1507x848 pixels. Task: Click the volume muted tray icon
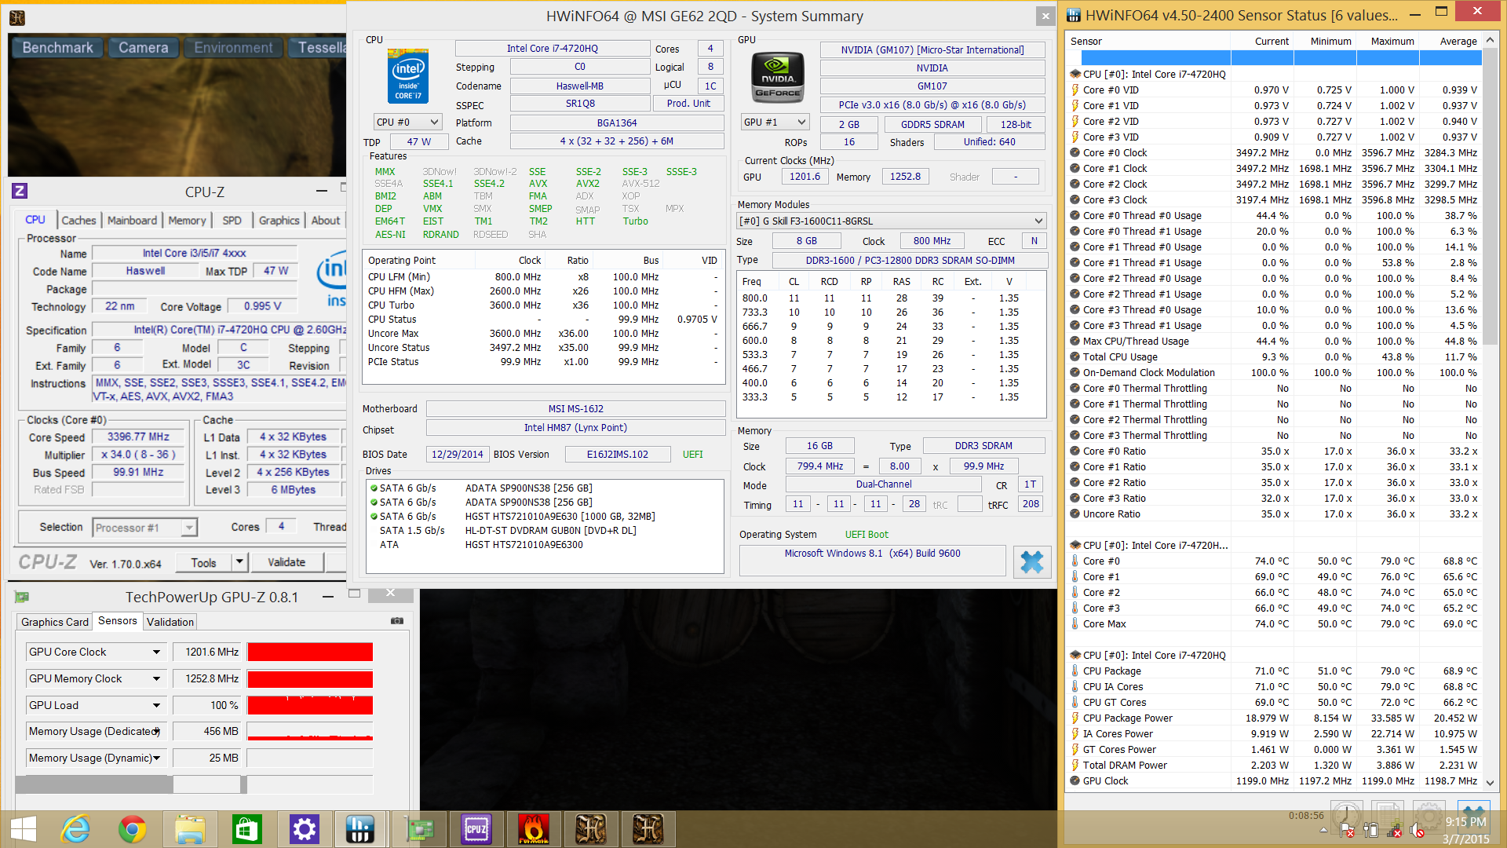click(1418, 831)
